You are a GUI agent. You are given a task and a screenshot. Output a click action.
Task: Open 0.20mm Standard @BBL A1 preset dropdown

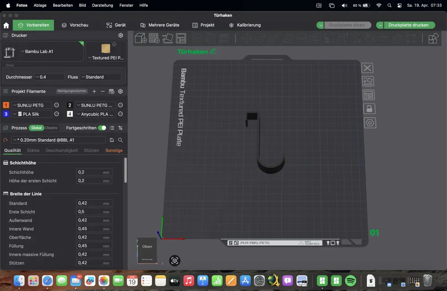pos(59,140)
